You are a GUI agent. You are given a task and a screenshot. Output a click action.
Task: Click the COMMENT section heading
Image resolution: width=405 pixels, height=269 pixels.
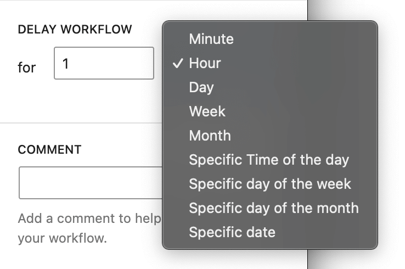click(x=49, y=149)
